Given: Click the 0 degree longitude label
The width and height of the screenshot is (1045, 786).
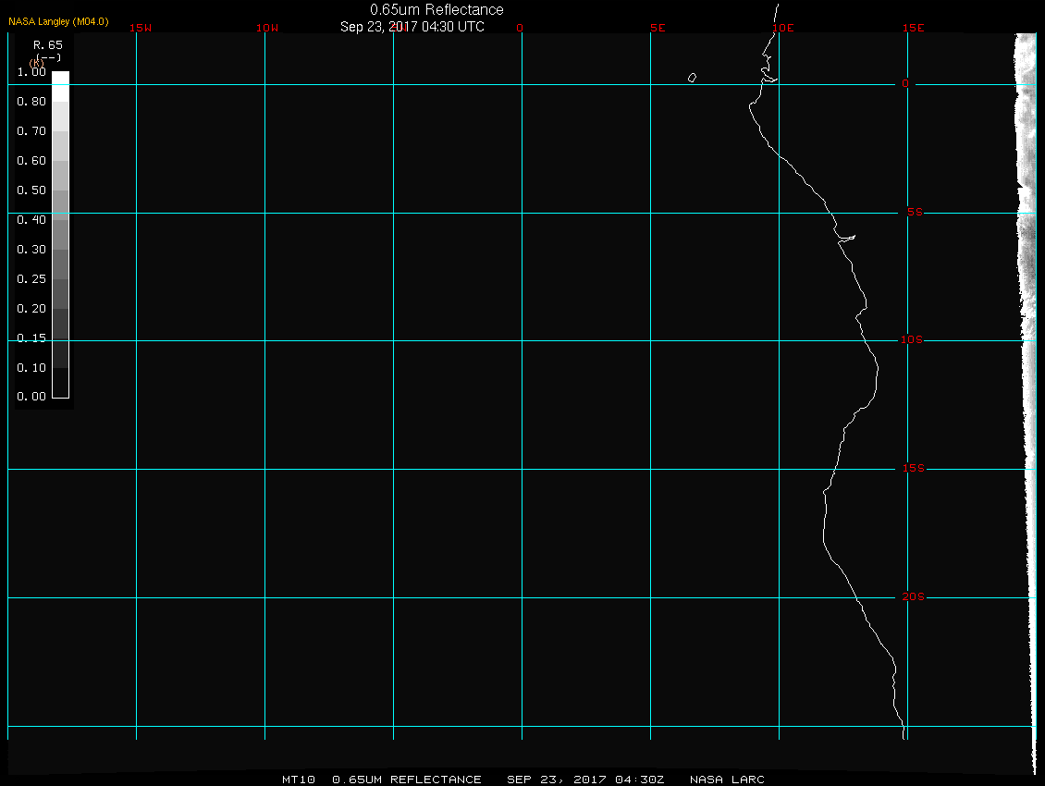Looking at the screenshot, I should (520, 28).
